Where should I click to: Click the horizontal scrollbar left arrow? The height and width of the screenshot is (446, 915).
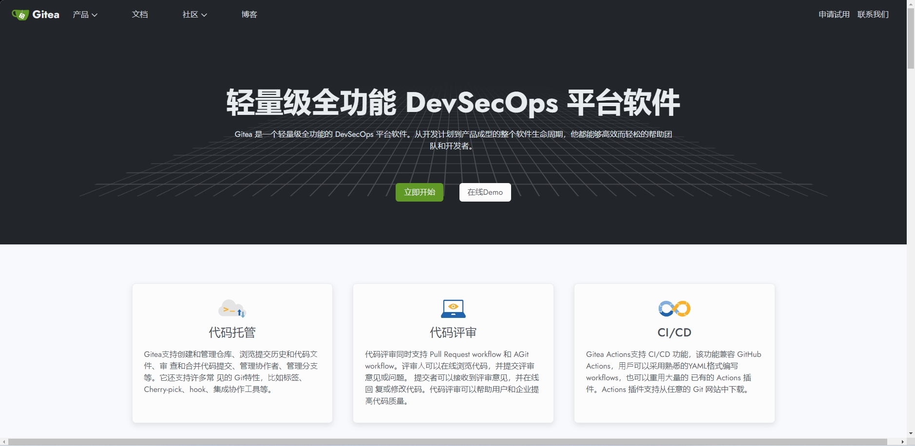click(x=4, y=442)
